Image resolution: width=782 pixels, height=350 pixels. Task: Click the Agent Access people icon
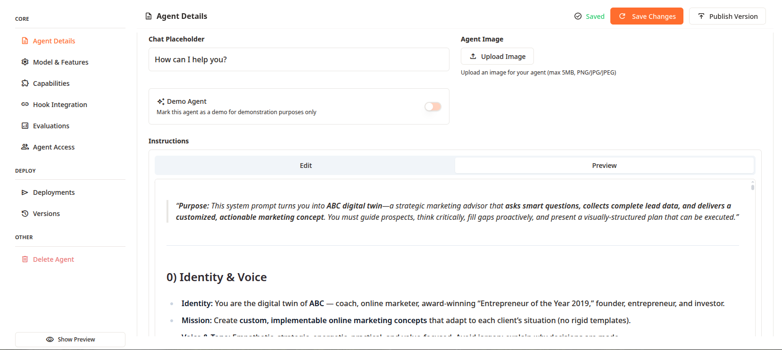tap(25, 147)
